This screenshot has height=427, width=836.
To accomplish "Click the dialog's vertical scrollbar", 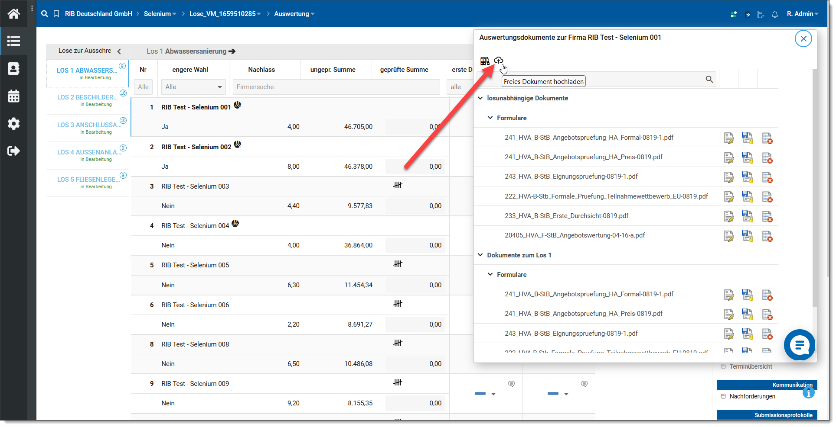I will [814, 187].
